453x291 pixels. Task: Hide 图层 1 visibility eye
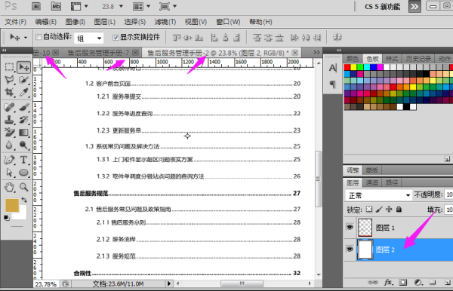[350, 227]
